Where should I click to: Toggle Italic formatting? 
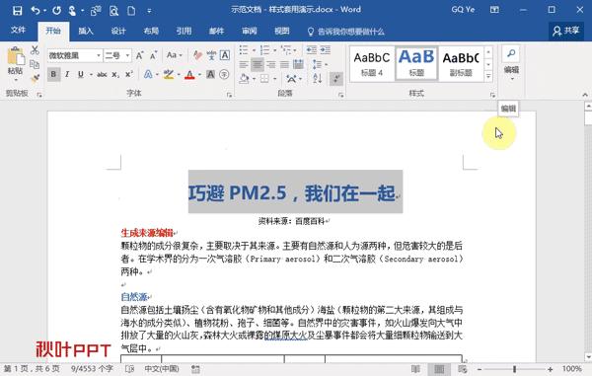67,74
